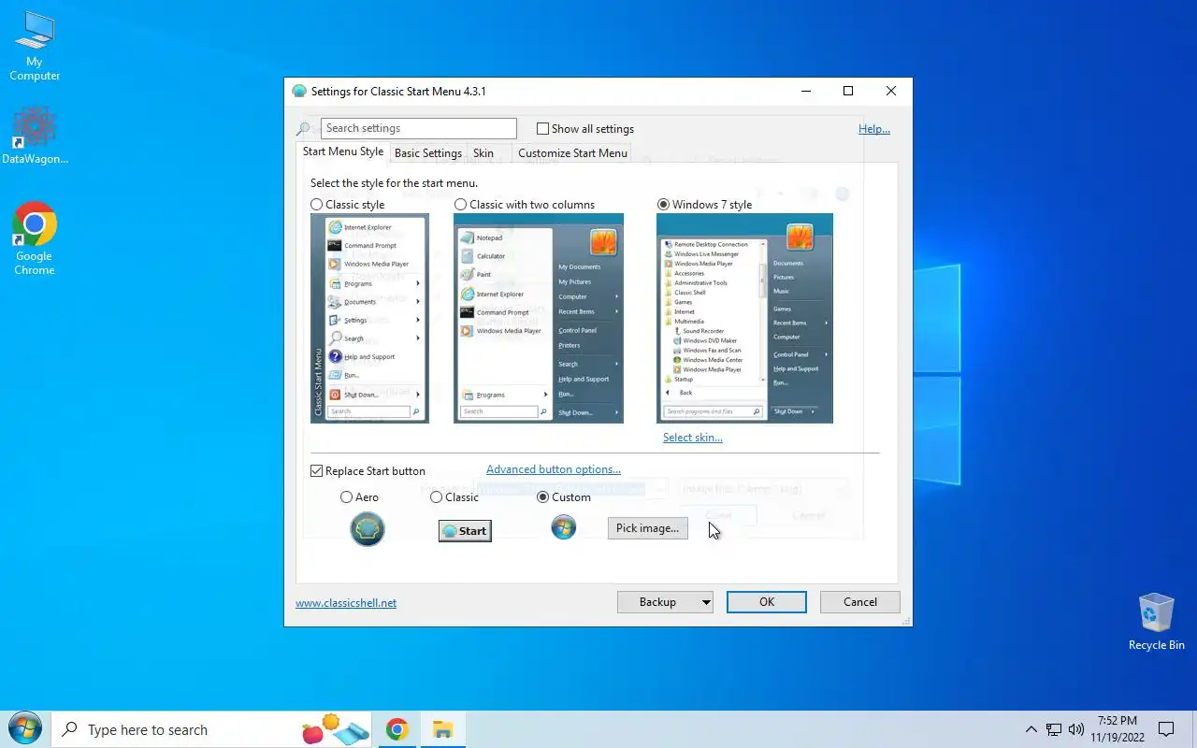The width and height of the screenshot is (1197, 748).
Task: Open the notification center icon
Action: coord(1166,729)
